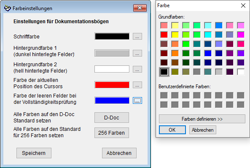Select the black basic color swatch
The height and width of the screenshot is (168, 250).
pos(164,72)
